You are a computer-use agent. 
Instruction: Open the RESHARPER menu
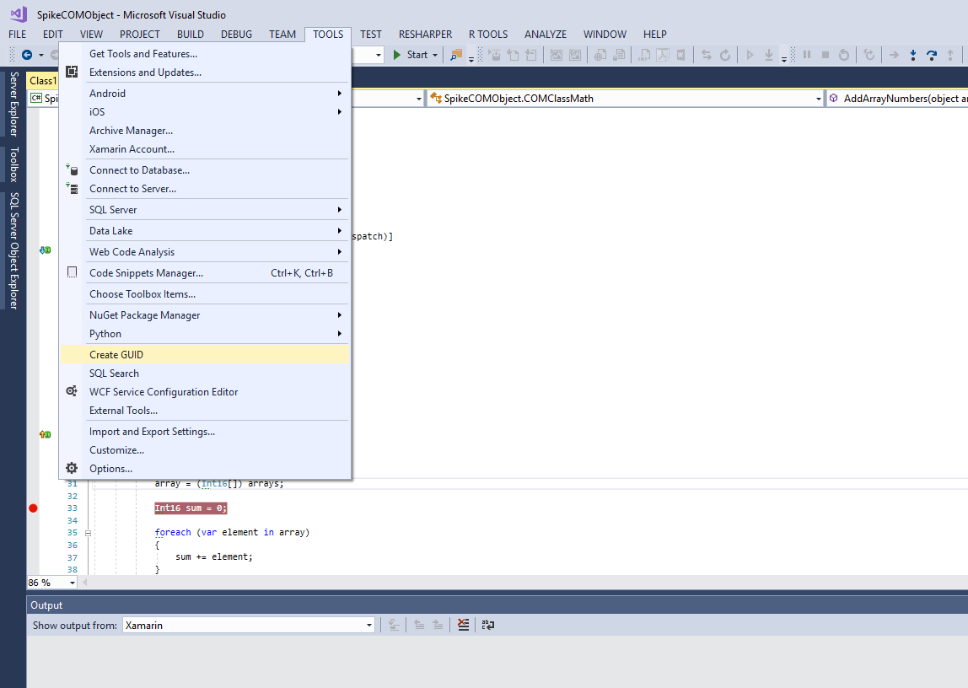[425, 35]
